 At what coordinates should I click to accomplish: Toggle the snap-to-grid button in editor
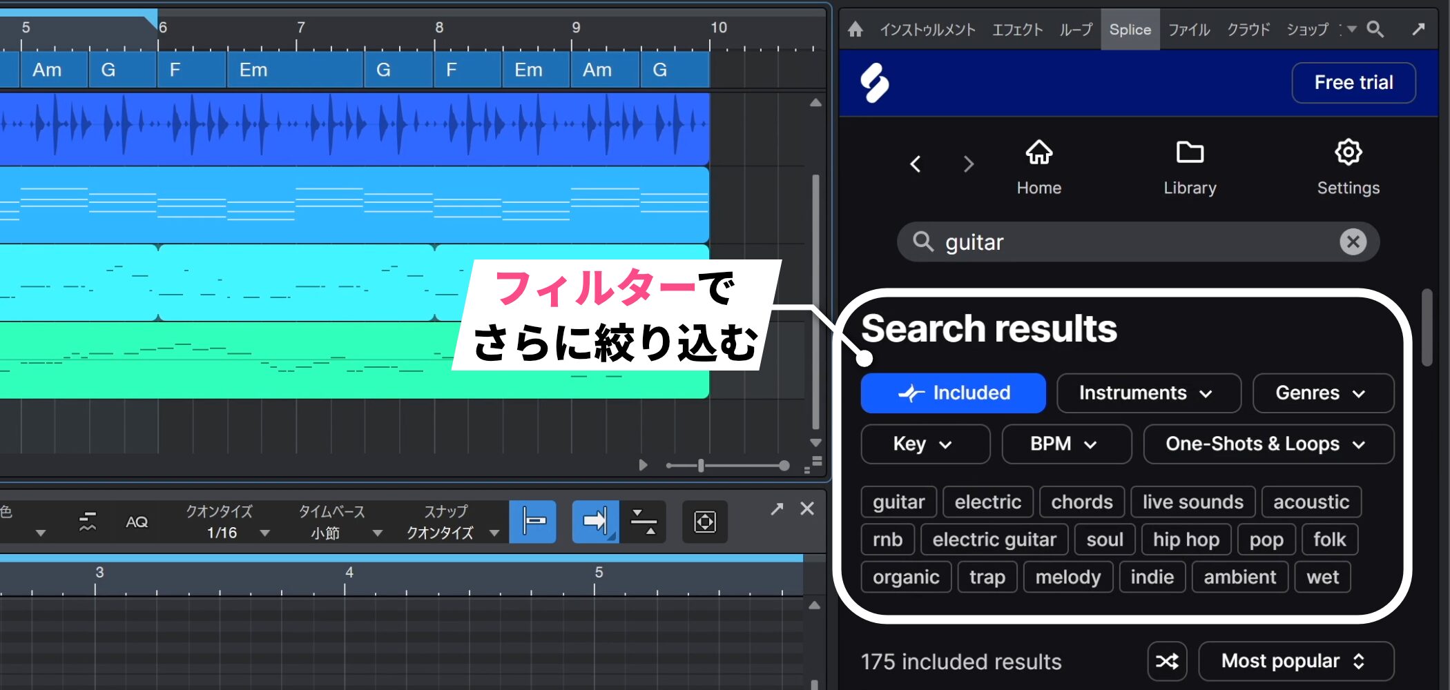coord(532,522)
